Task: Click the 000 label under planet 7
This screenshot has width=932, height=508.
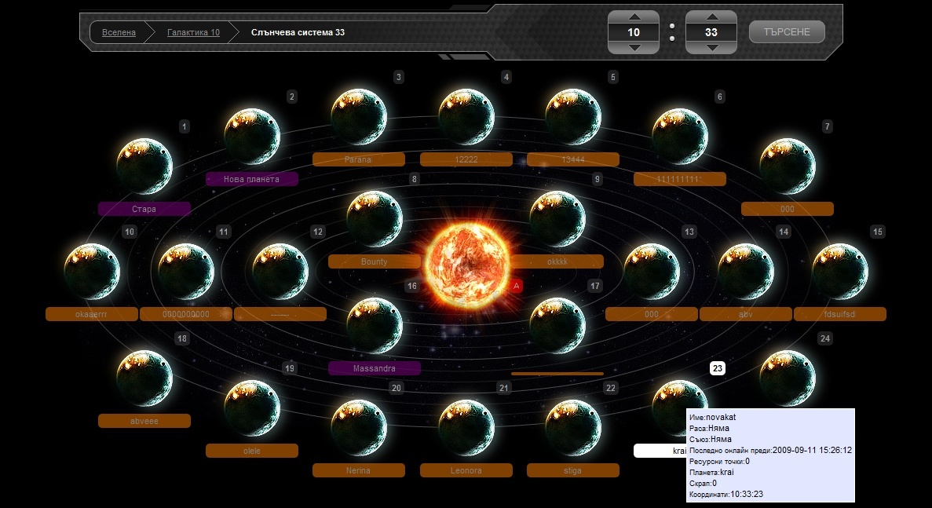Action: coord(788,209)
